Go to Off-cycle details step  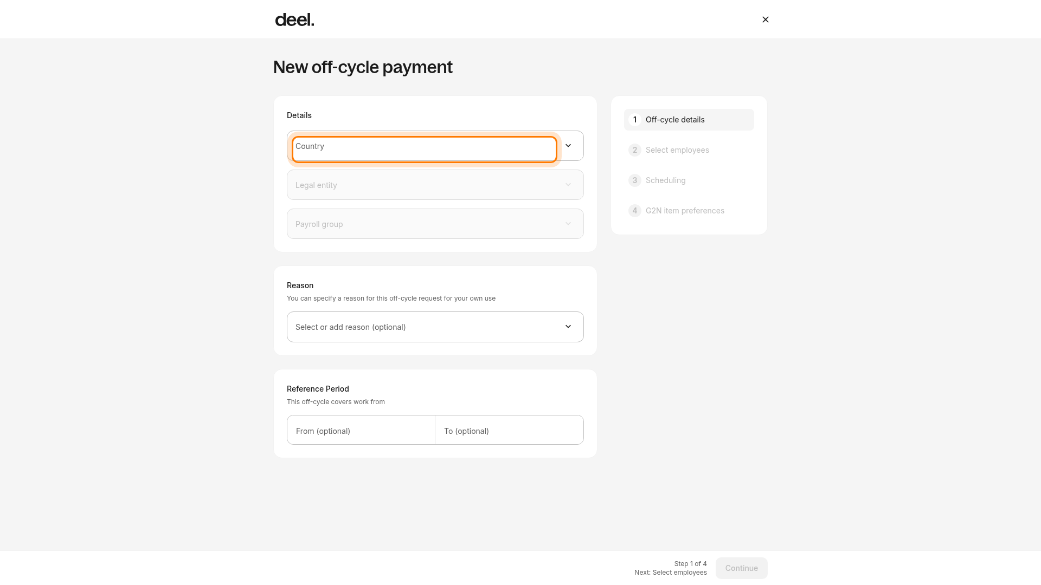point(689,120)
